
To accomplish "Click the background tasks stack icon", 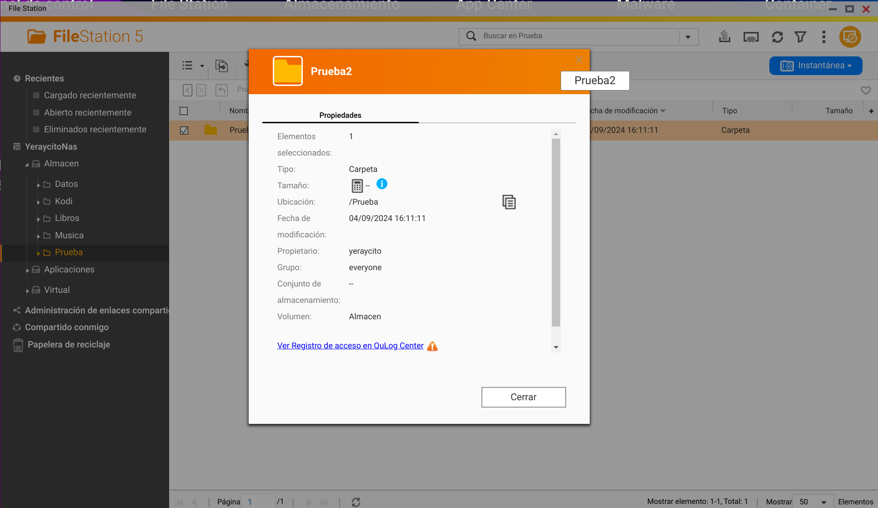I will (724, 36).
